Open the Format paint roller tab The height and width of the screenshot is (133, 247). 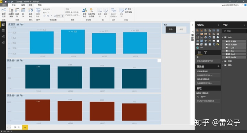click(x=205, y=52)
